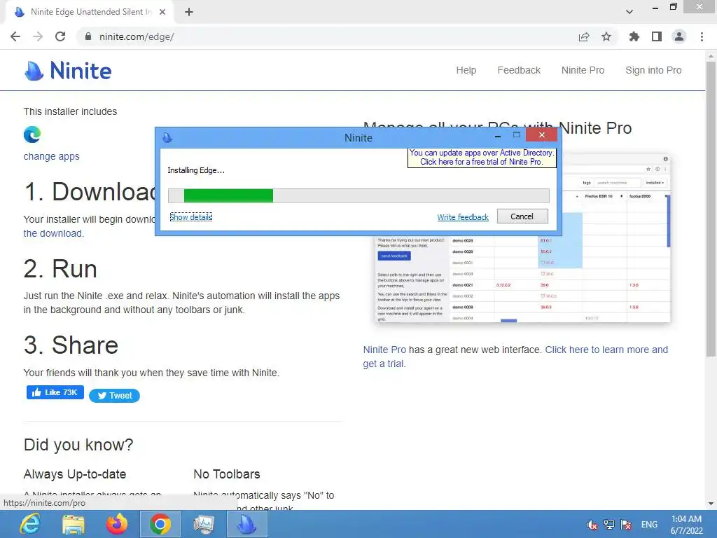The width and height of the screenshot is (717, 538).
Task: Click the ENG language indicator
Action: click(649, 525)
